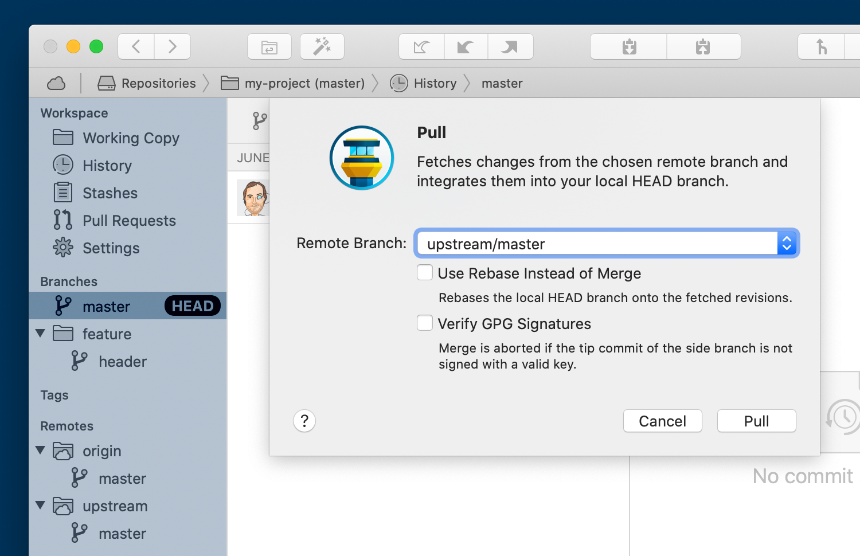Collapse the upstream remote
The width and height of the screenshot is (860, 556).
pyautogui.click(x=40, y=506)
